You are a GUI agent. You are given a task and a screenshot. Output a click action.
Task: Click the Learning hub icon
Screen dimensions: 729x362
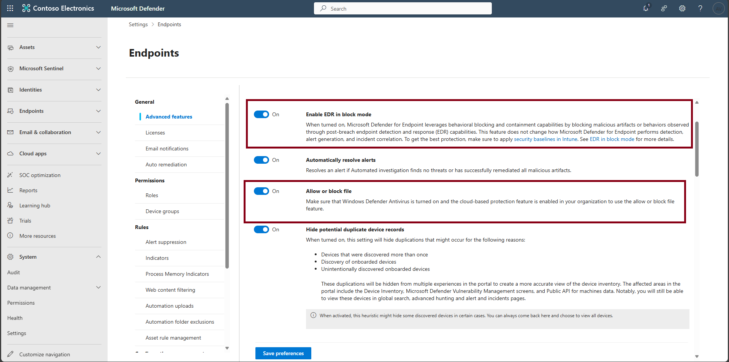click(10, 206)
